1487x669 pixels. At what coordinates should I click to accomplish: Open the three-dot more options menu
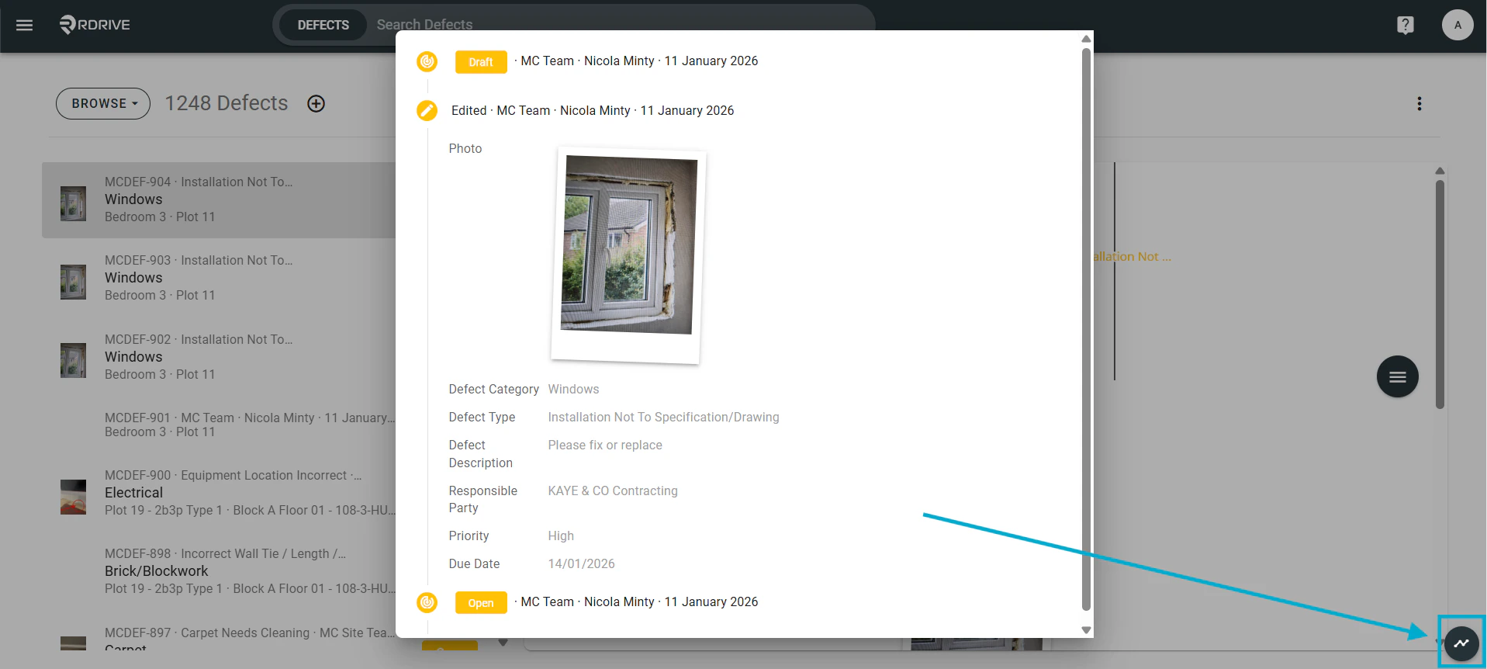[x=1419, y=103]
